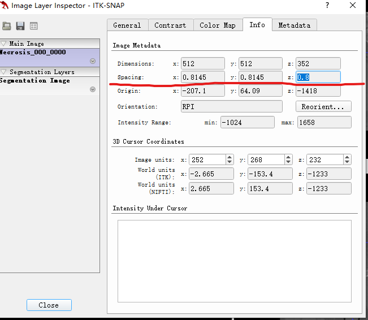Click the Dimensions z field showing 352
Screen dimensions: 368x320
318,64
